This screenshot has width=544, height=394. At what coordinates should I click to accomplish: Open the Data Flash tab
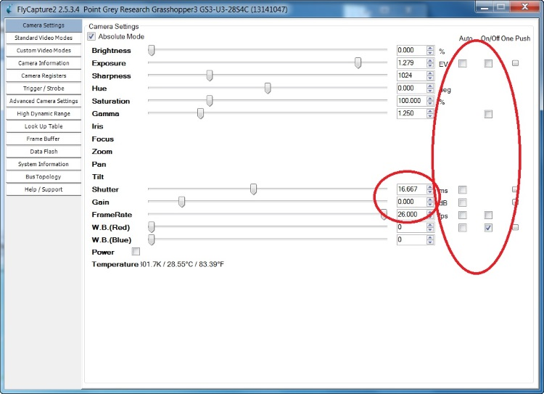point(44,152)
